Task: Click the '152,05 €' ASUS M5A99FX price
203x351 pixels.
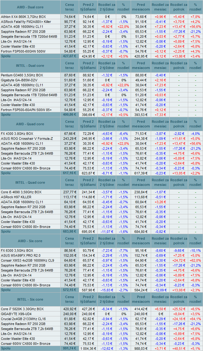Action: click(70, 255)
